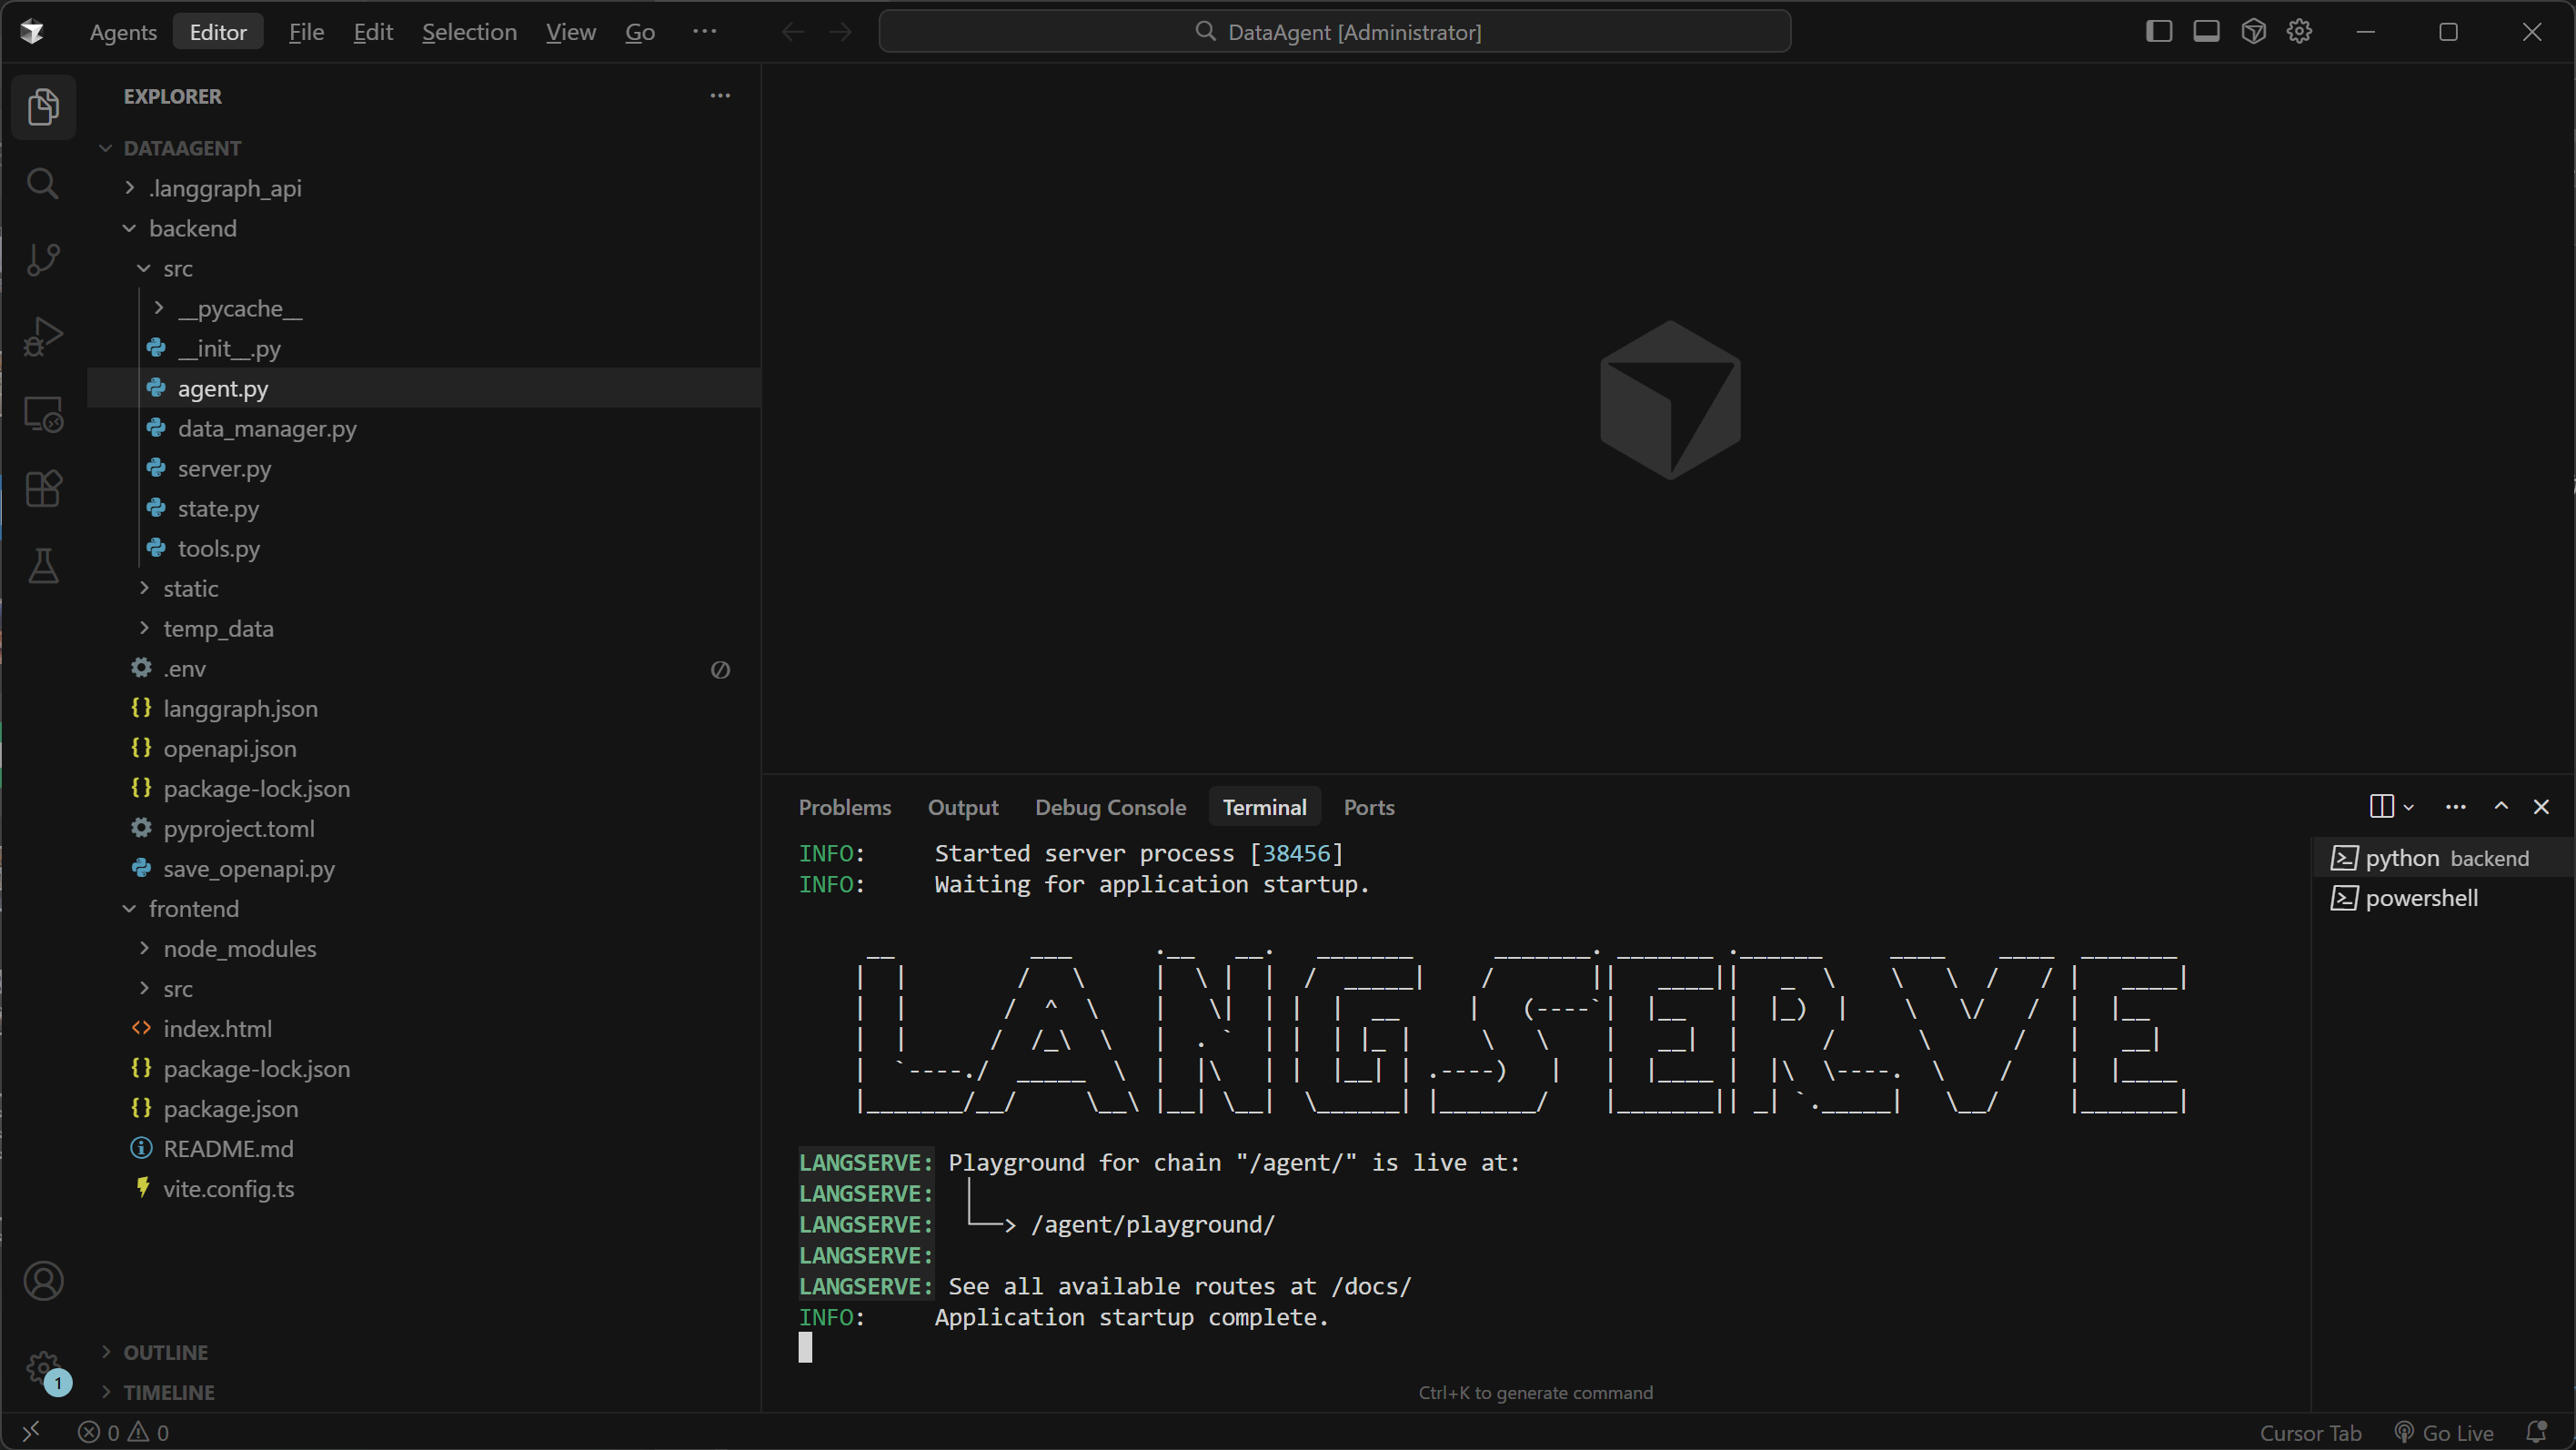
Task: Open server.py file
Action: coord(424,468)
